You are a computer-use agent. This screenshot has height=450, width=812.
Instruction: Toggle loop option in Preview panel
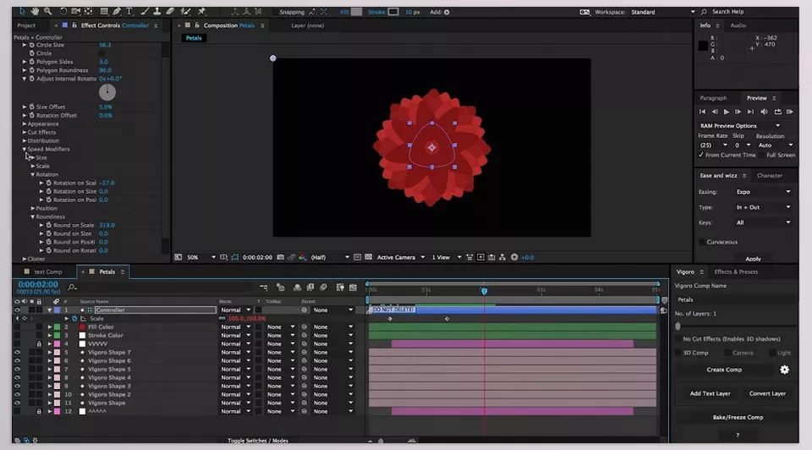coord(777,112)
